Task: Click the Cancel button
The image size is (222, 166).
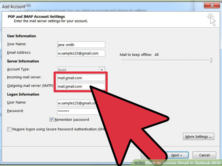Action: coord(204,155)
